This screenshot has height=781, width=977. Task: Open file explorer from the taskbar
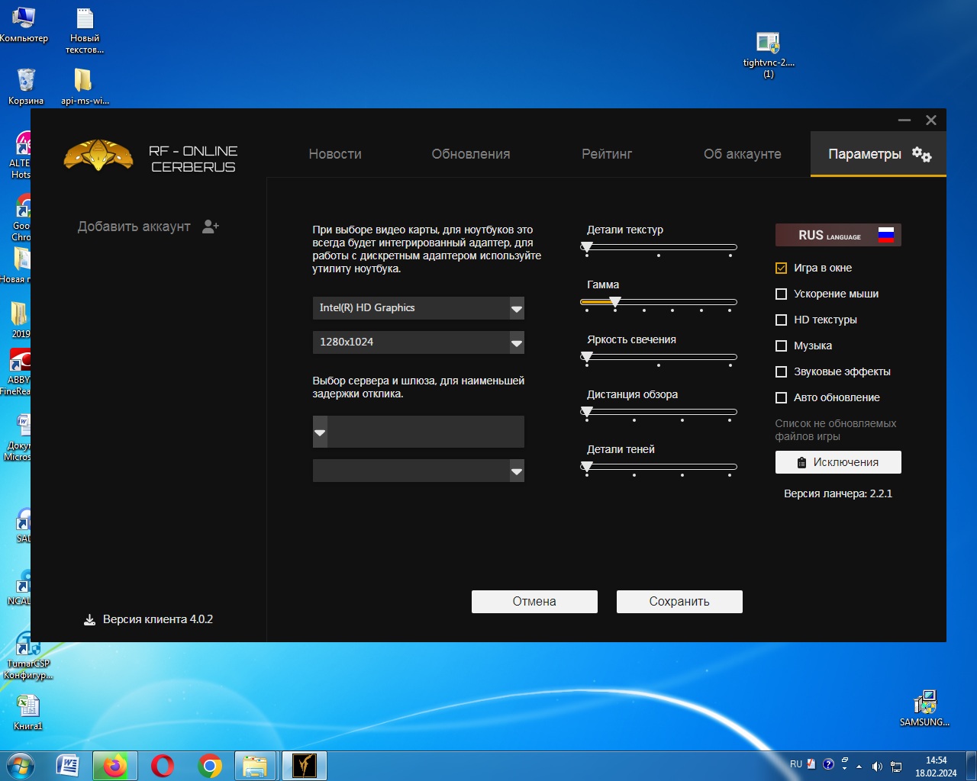(255, 766)
